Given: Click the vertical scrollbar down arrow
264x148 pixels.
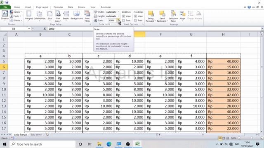Looking at the screenshot, I should pyautogui.click(x=262, y=131).
